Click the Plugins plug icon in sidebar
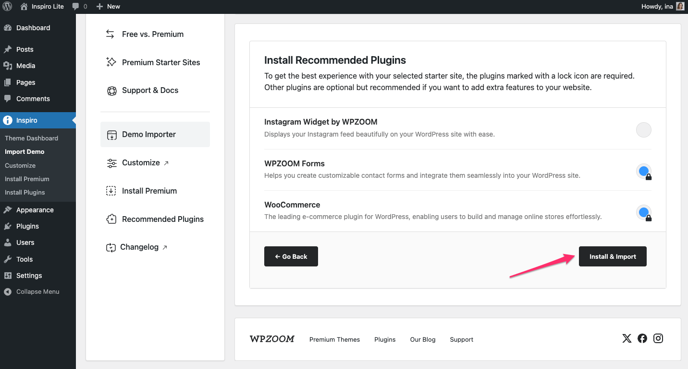The width and height of the screenshot is (688, 369). [x=8, y=226]
